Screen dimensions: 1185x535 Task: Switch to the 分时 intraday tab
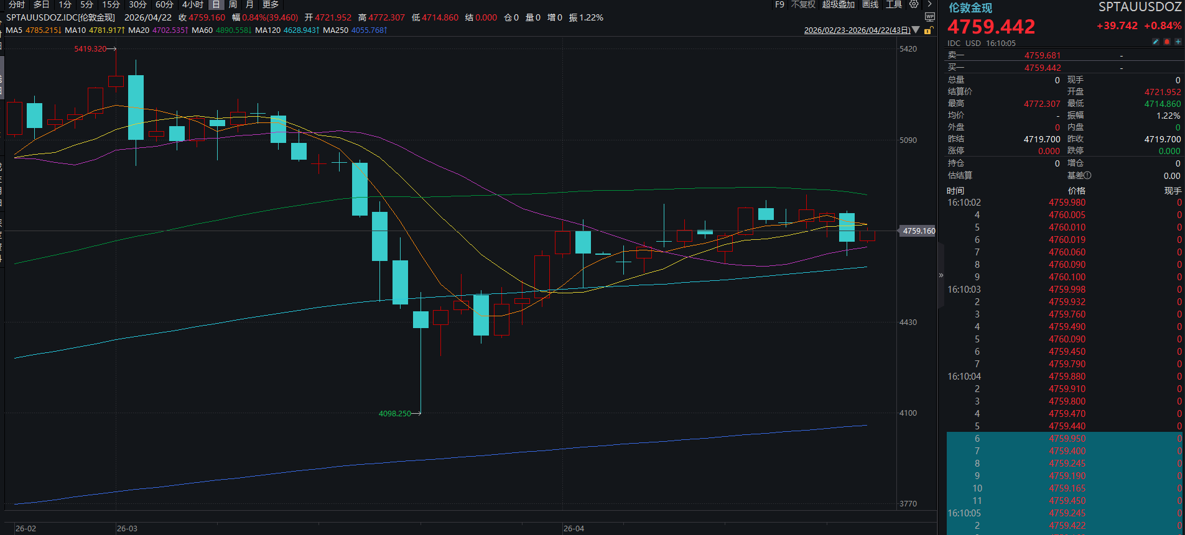pos(17,4)
